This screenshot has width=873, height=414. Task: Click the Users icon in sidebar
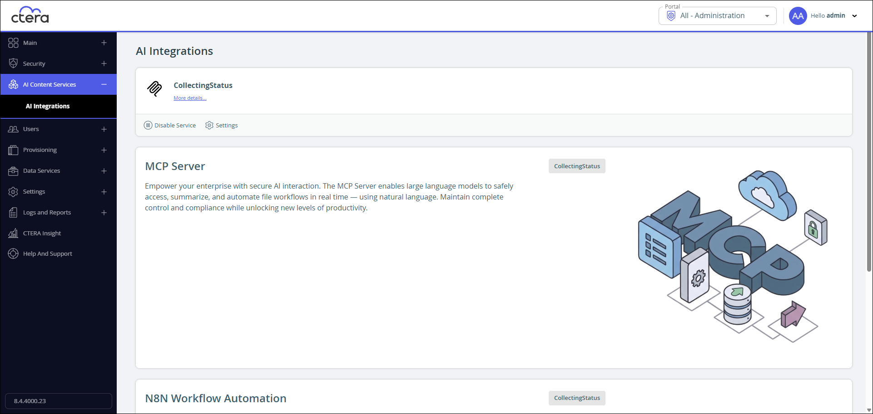pos(13,129)
